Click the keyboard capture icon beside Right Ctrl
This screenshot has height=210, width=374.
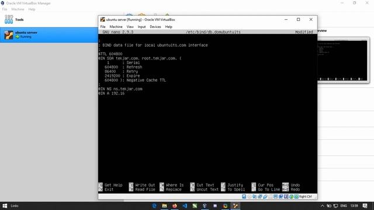tap(296, 197)
